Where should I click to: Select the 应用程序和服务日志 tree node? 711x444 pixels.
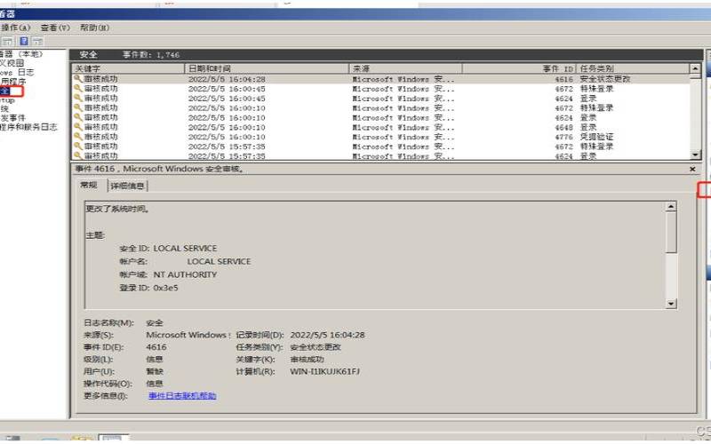pyautogui.click(x=28, y=127)
